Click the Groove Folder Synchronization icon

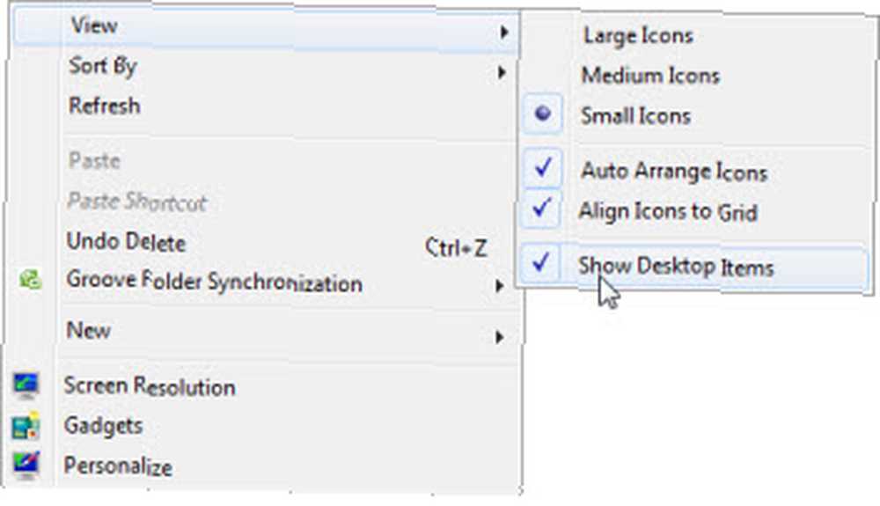pos(30,279)
